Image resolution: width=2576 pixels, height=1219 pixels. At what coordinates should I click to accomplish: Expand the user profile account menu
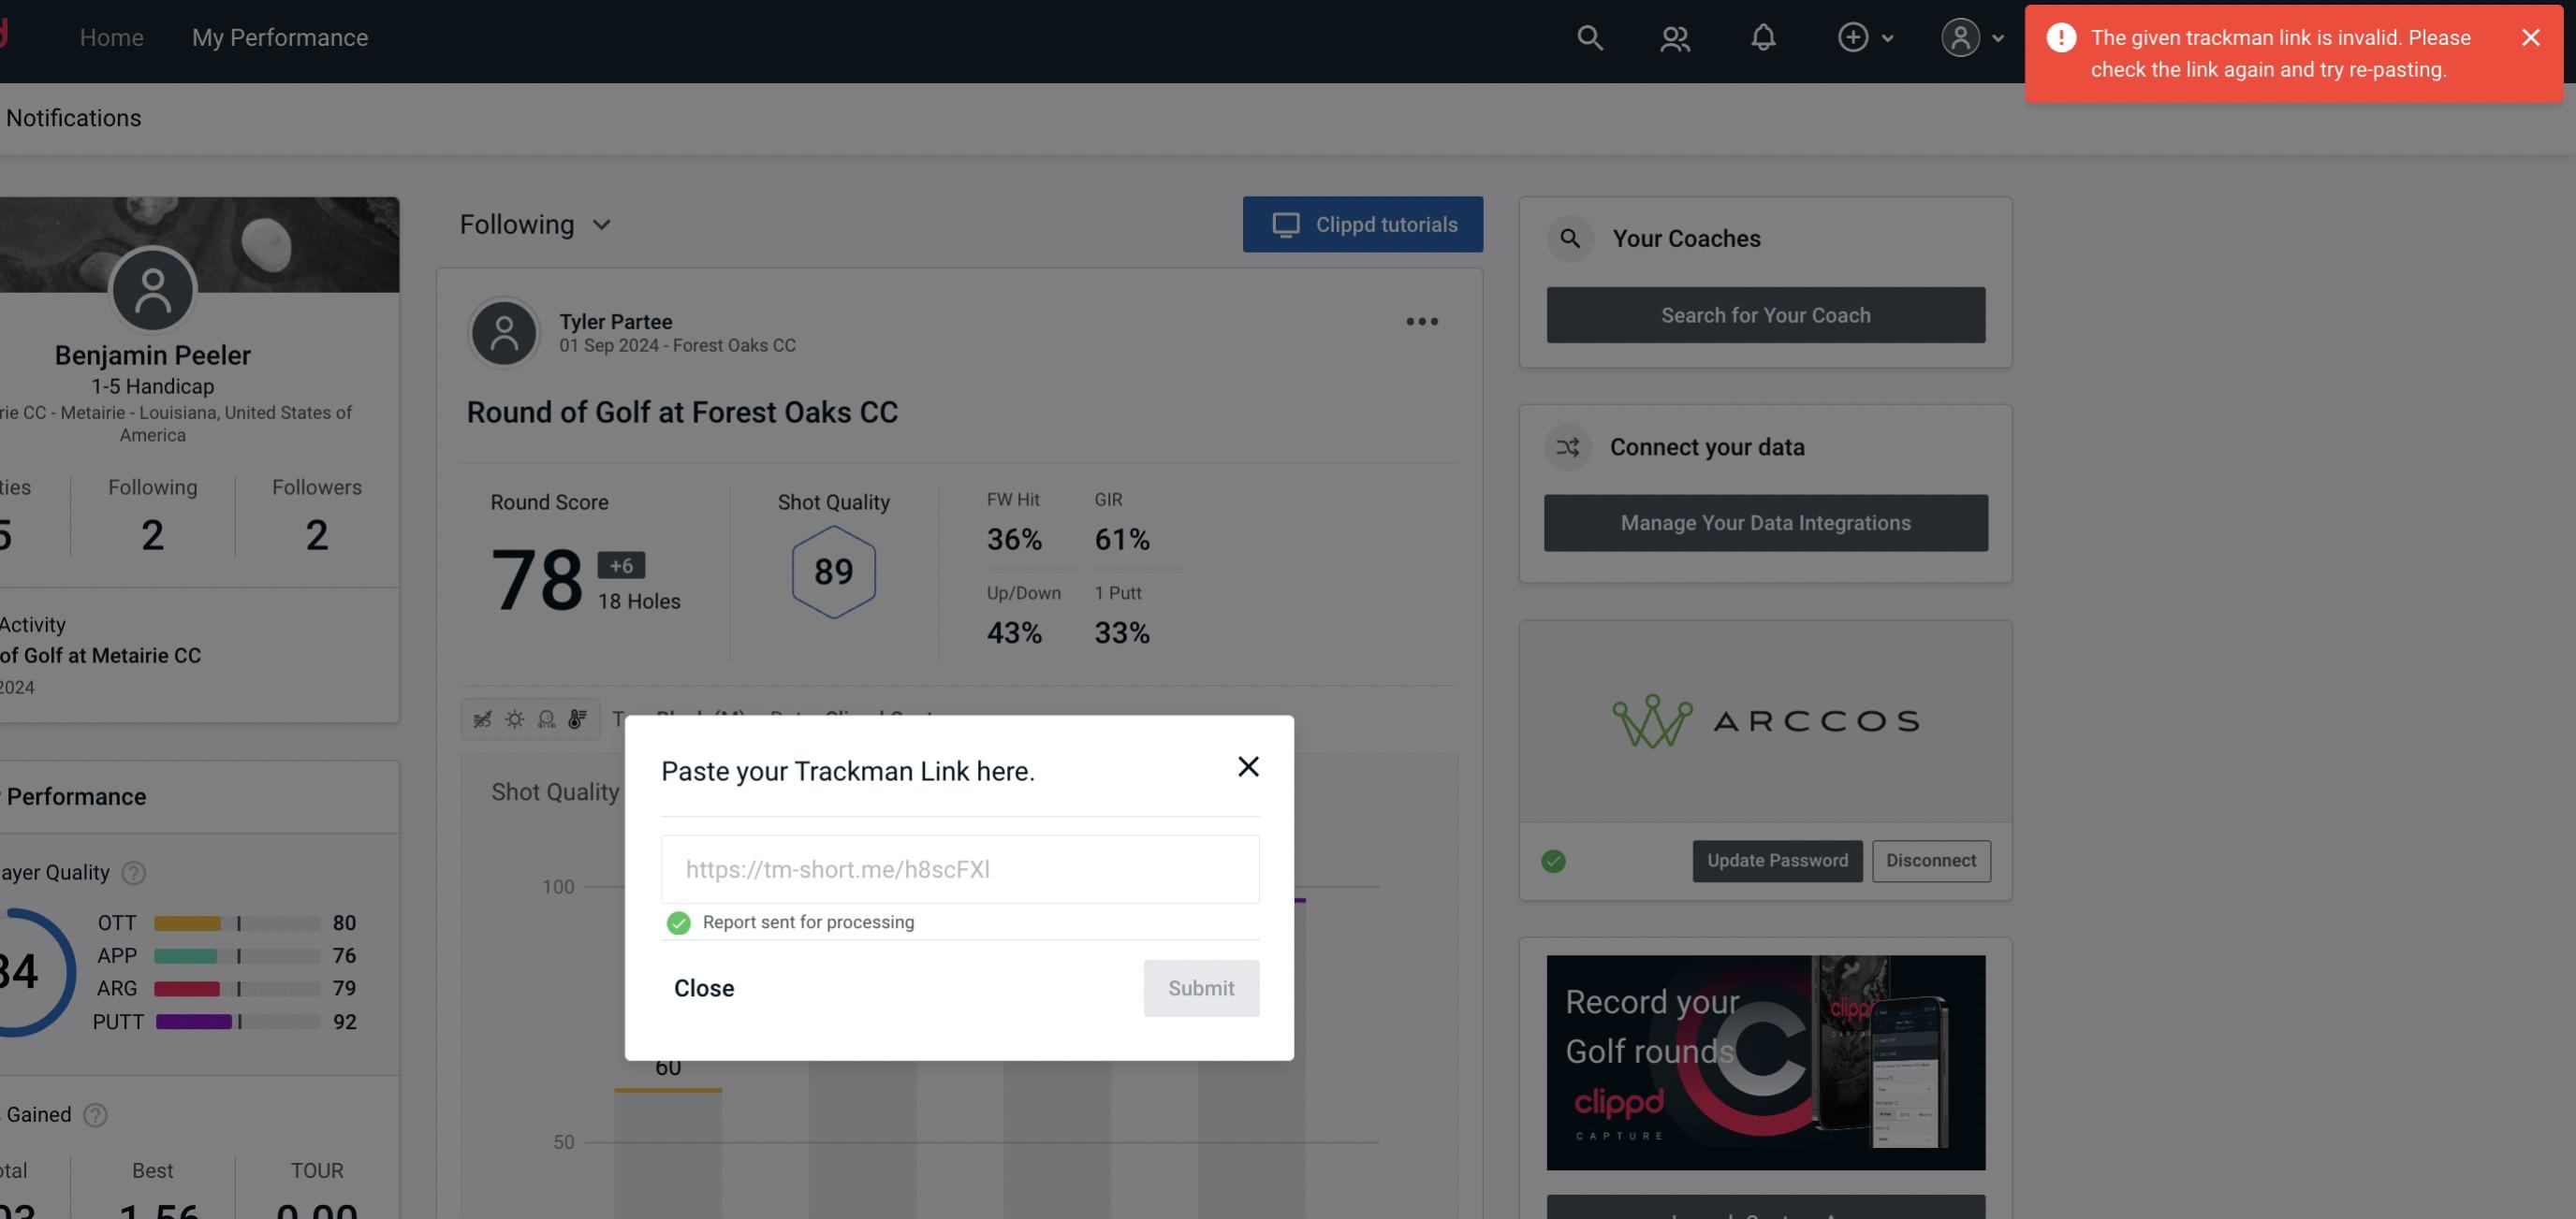coord(1971,36)
